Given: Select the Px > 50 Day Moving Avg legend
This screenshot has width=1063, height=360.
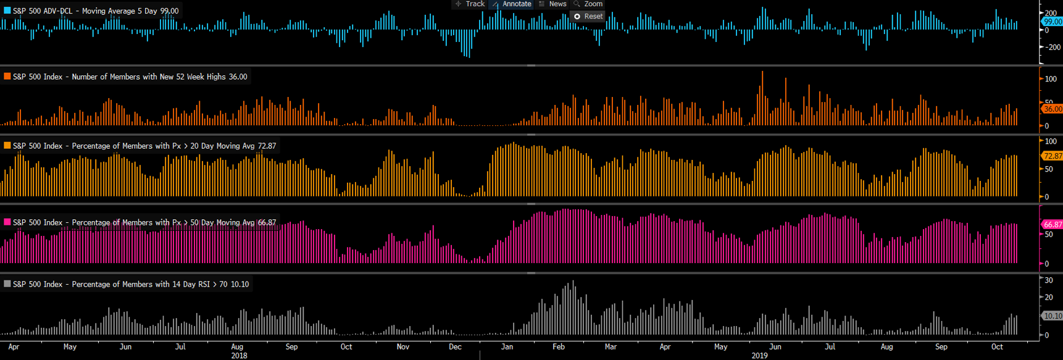Looking at the screenshot, I should (x=144, y=222).
